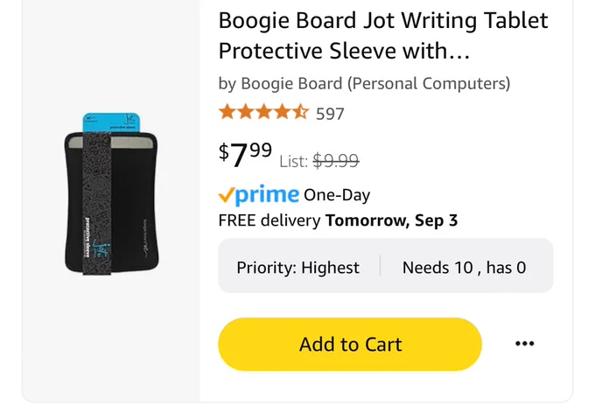Click the blue Jot tablet top in image
This screenshot has height=405, width=595.
[111, 122]
